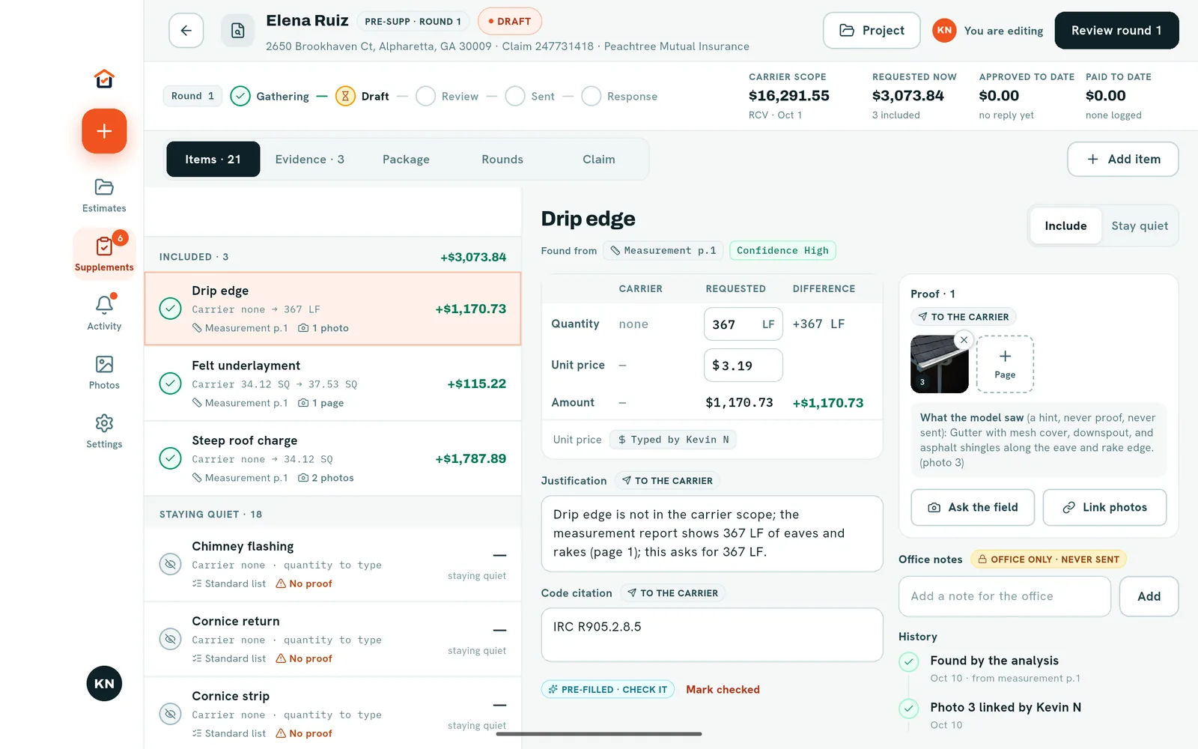Uncheck the Drip edge included checkmark
This screenshot has width=1198, height=749.
click(171, 309)
